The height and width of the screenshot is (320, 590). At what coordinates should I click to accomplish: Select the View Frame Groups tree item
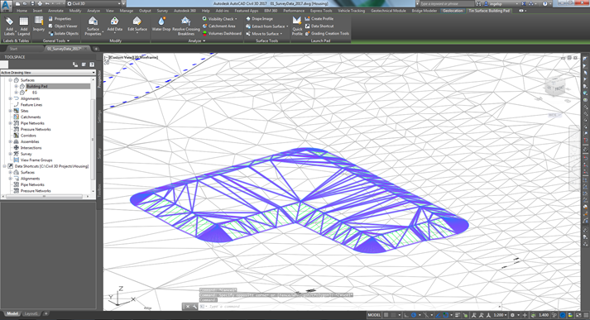point(36,160)
